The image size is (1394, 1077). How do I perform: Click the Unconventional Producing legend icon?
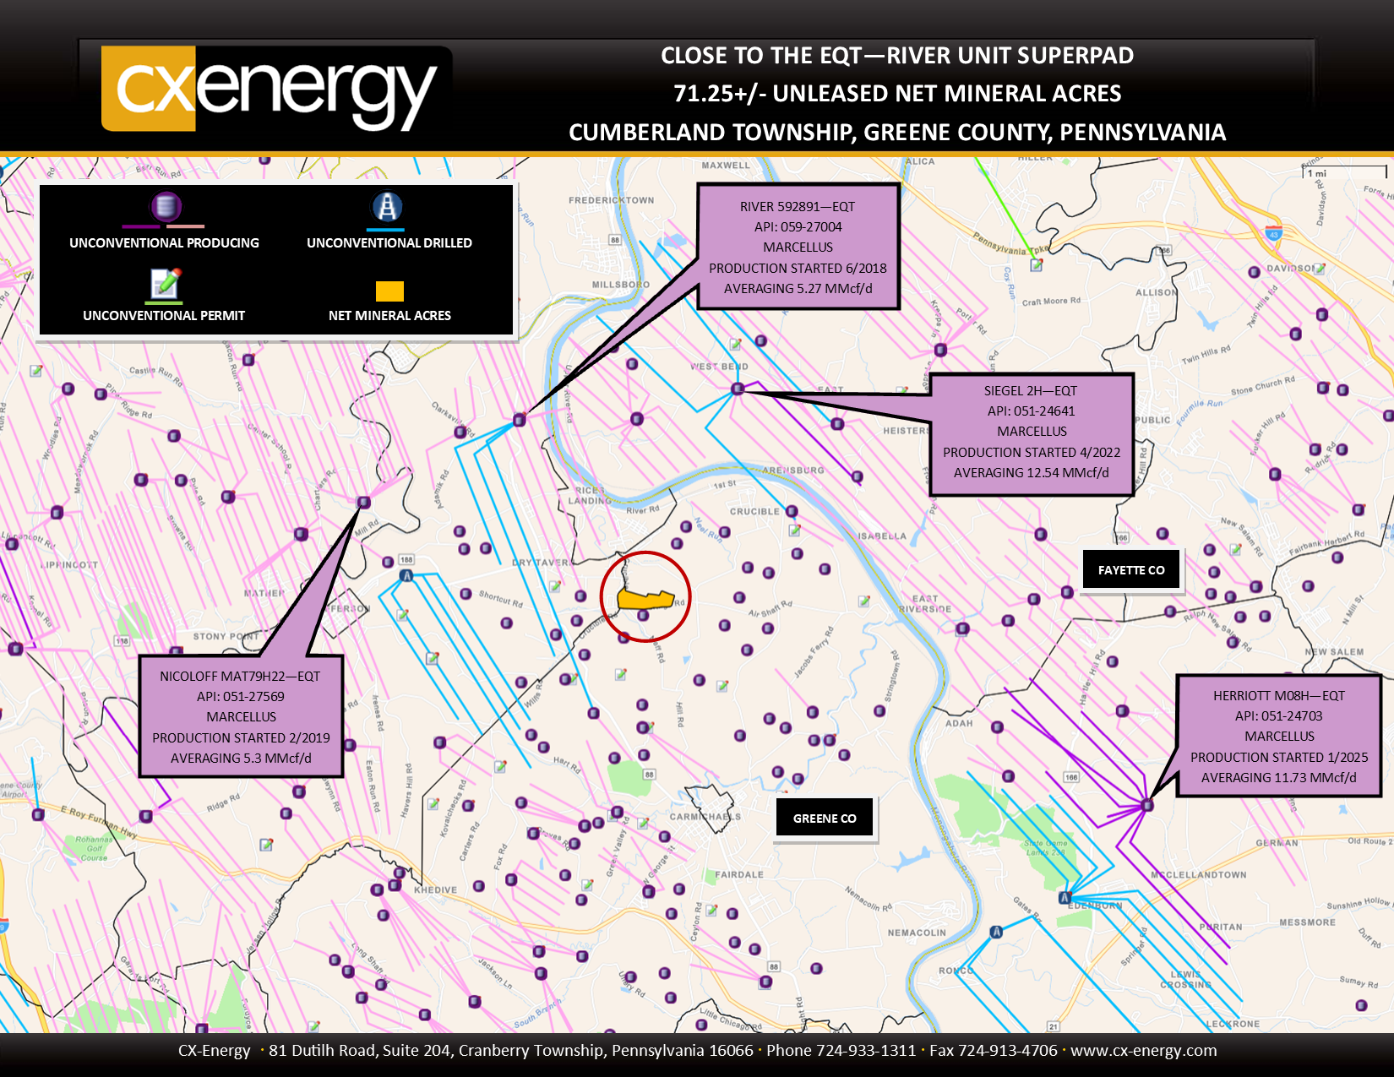click(165, 207)
